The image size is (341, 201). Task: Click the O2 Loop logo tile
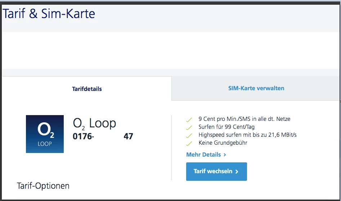click(45, 134)
